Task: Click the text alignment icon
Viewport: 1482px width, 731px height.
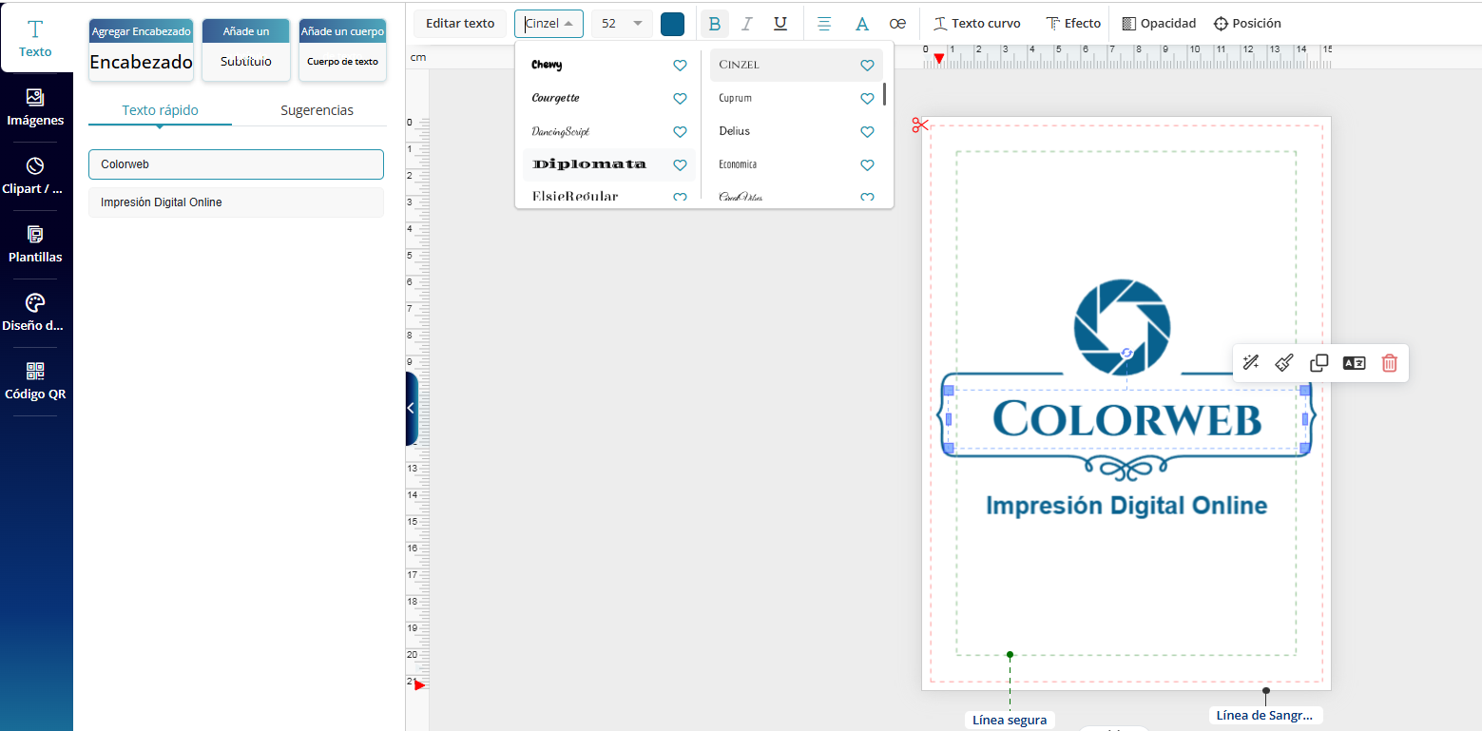Action: tap(824, 24)
